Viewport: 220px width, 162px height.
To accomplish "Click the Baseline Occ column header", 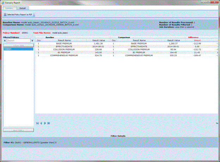I will pos(39,40).
